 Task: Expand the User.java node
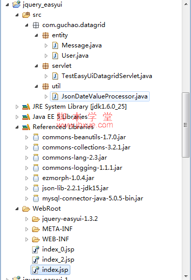click(46, 56)
